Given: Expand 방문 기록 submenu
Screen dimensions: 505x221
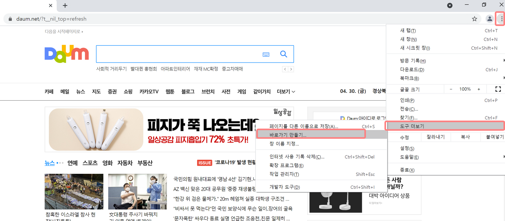Looking at the screenshot, I should click(x=445, y=61).
